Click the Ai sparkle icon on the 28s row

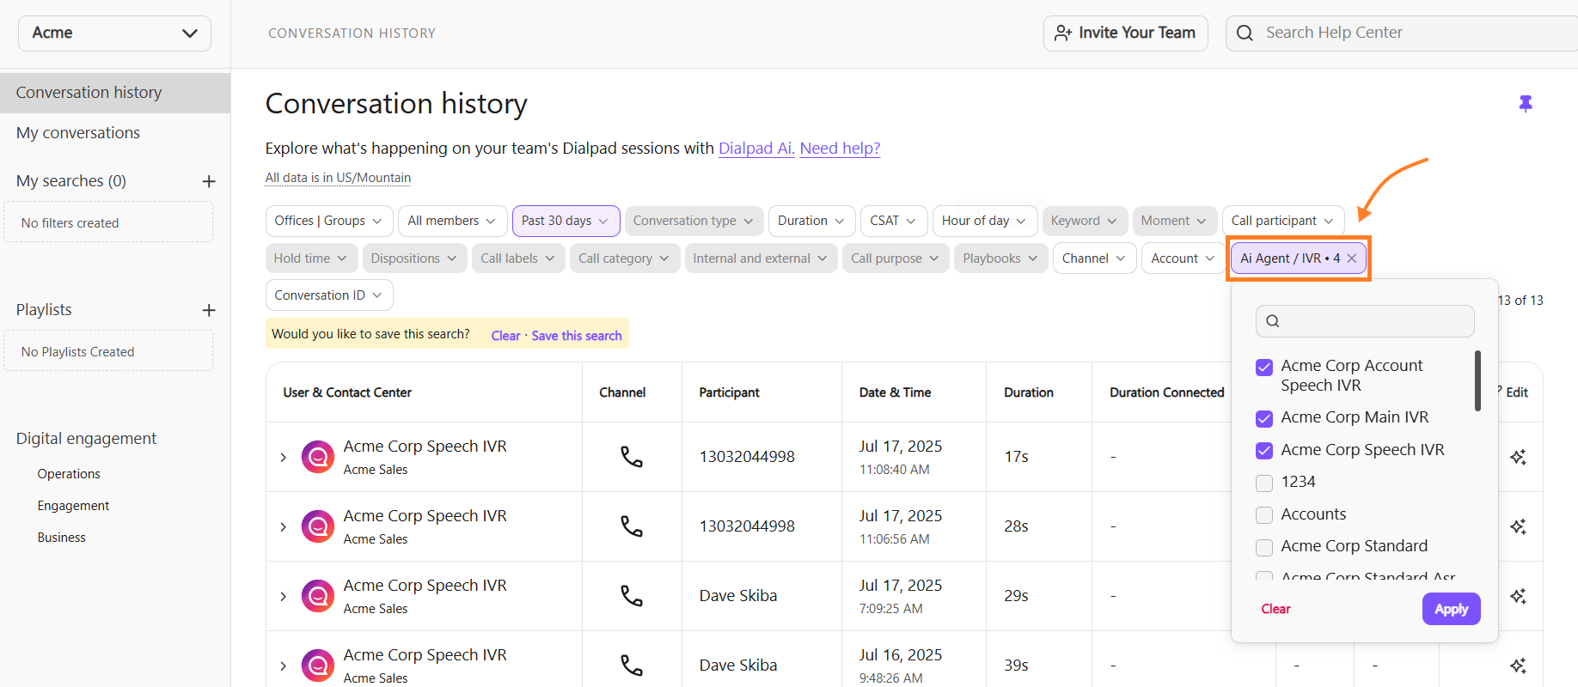pos(1519,526)
